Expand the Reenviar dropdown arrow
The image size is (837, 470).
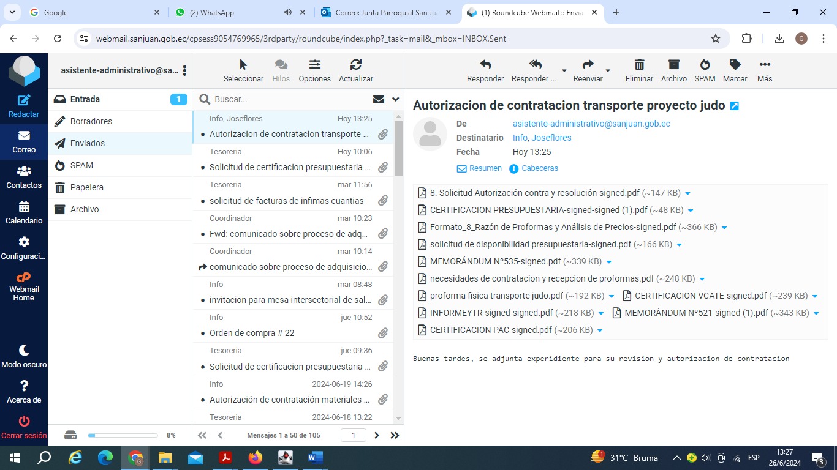tap(608, 70)
